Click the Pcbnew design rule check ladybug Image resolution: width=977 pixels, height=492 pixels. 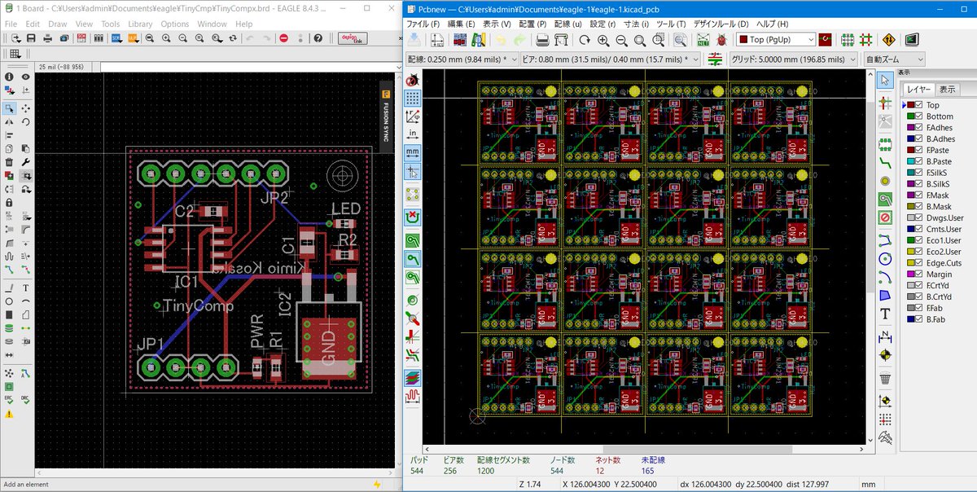(721, 40)
